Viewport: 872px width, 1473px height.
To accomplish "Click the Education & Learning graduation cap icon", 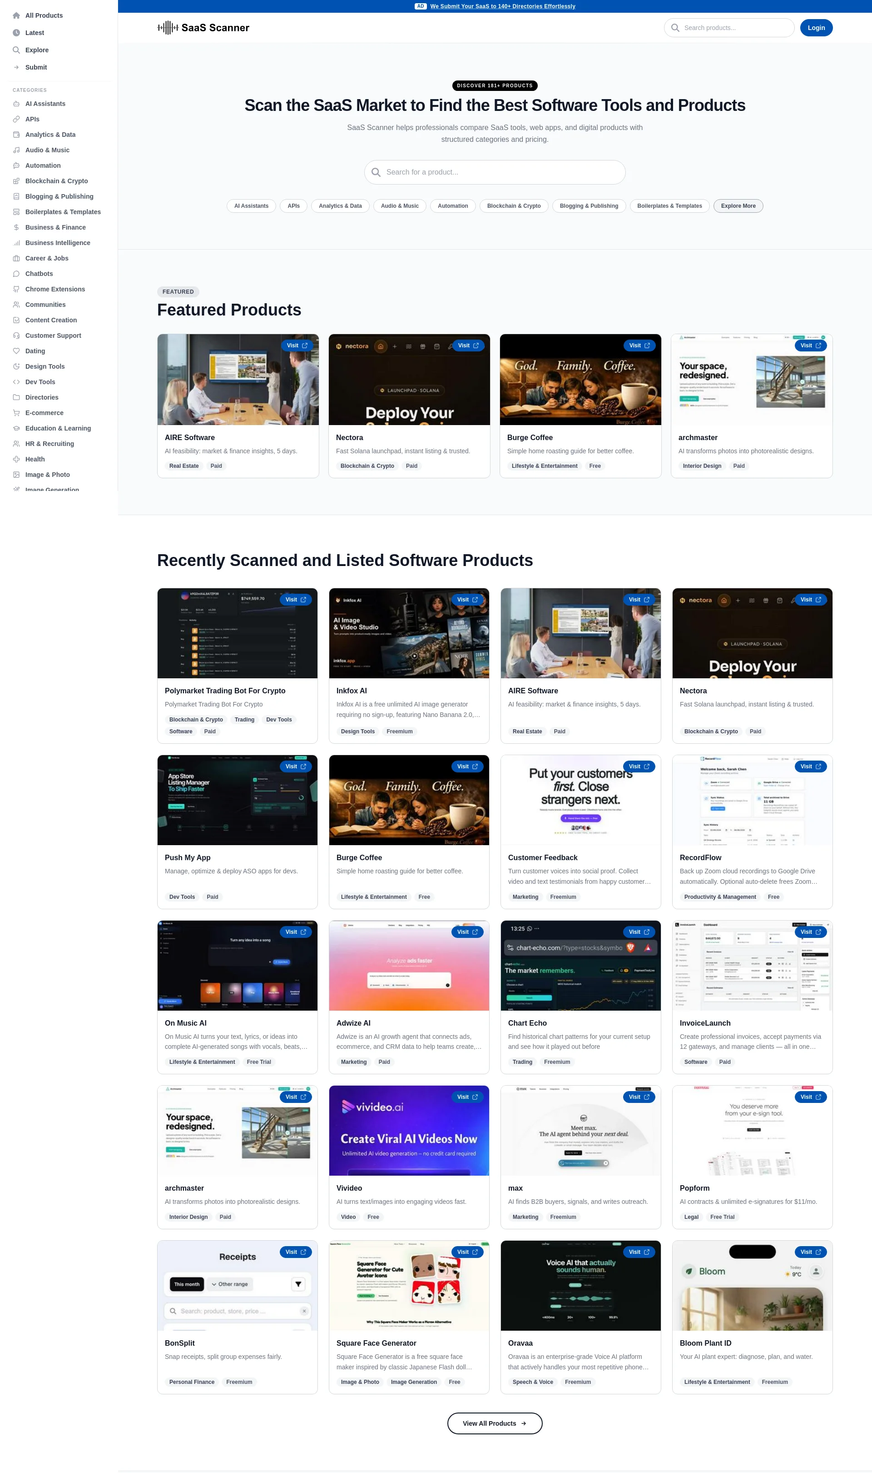I will click(16, 429).
